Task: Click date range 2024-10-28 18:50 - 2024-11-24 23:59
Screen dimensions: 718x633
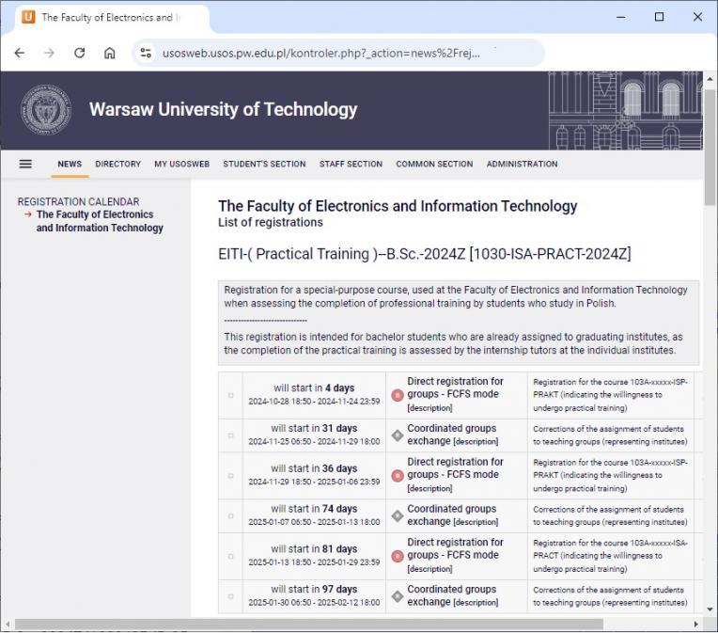Action: point(314,401)
